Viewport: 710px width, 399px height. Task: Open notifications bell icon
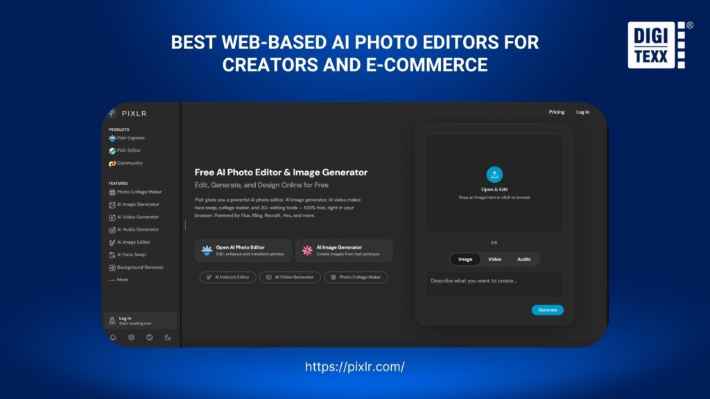pos(113,337)
